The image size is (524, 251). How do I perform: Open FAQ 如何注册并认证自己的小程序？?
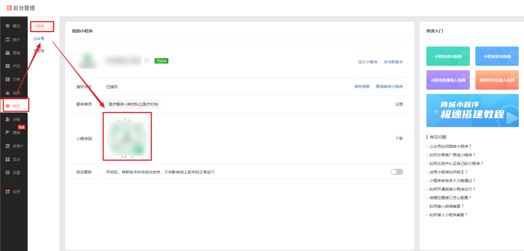[456, 164]
